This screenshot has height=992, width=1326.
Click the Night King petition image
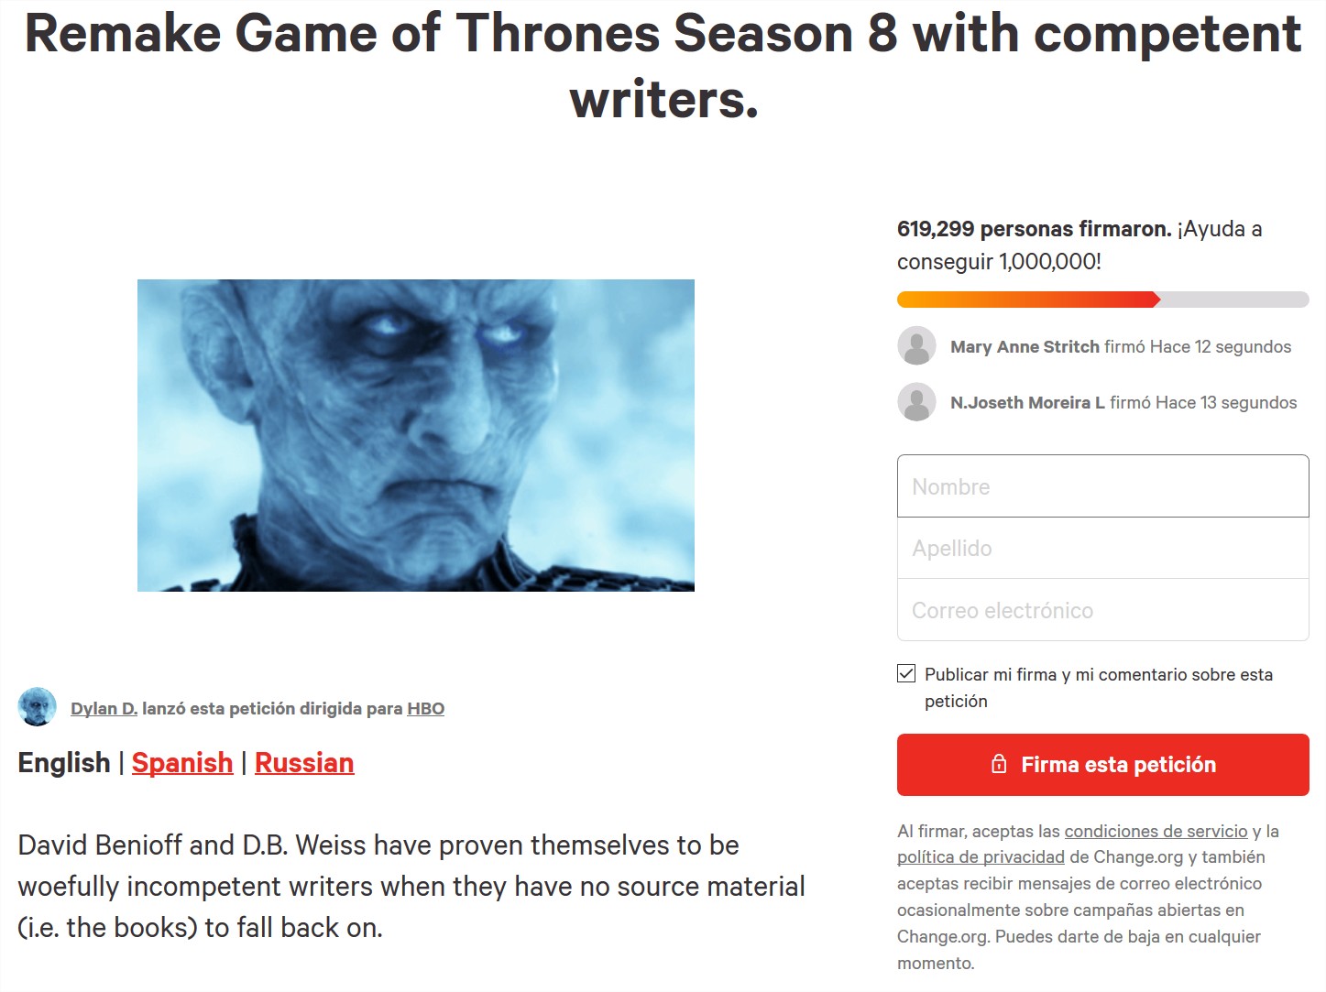(416, 435)
